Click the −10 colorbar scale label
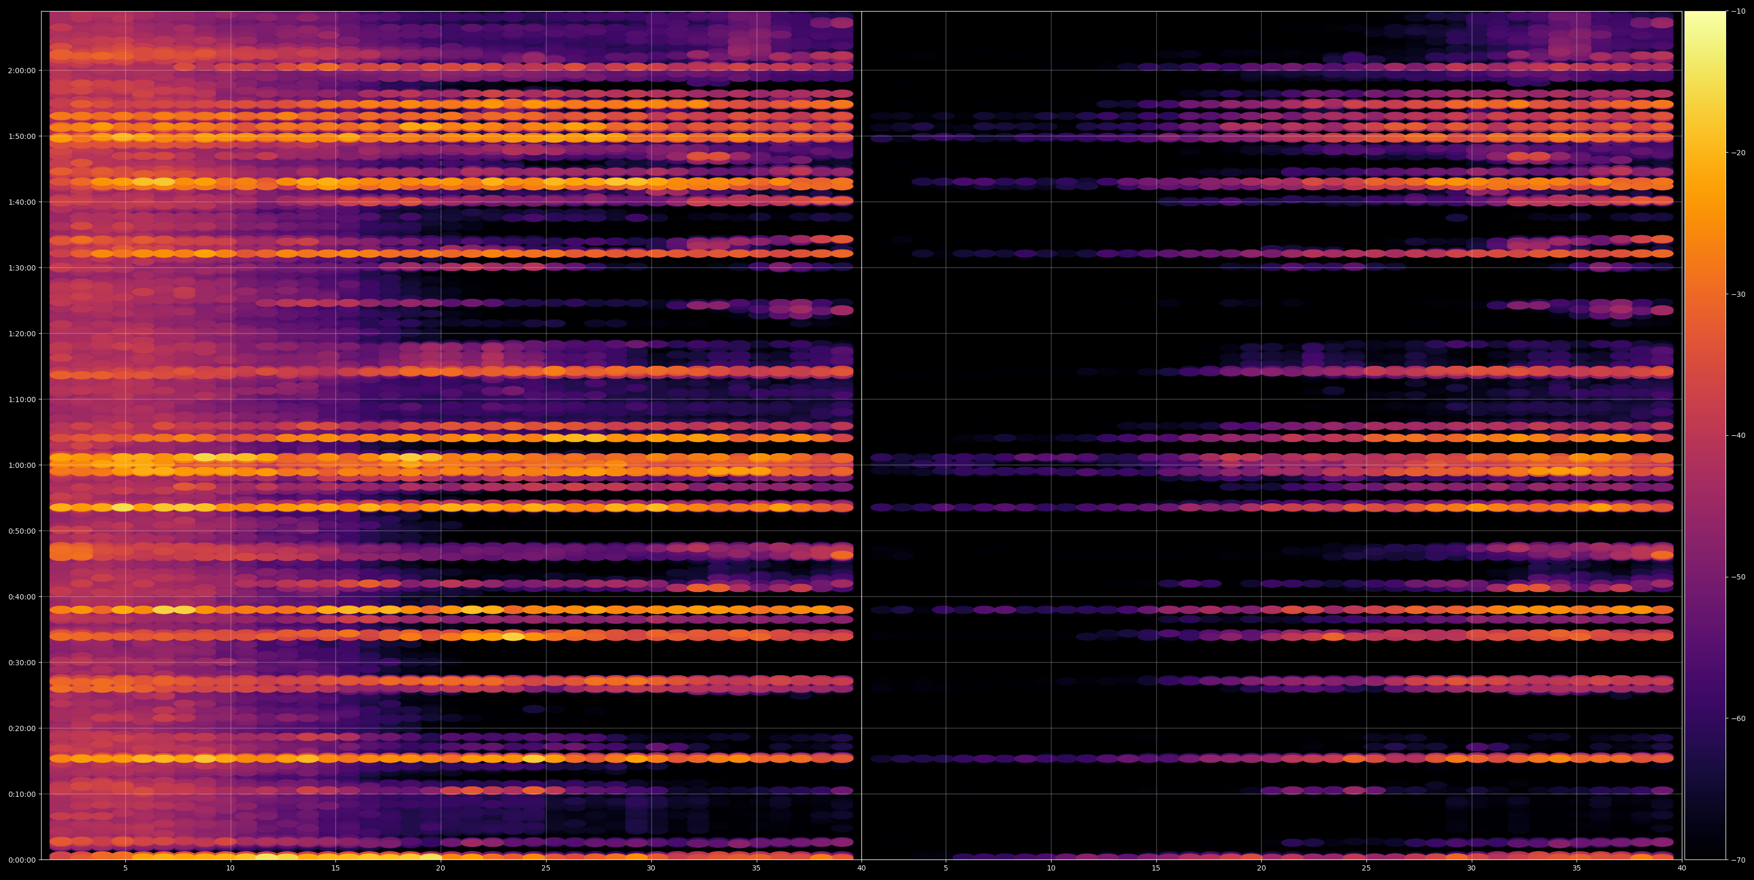 (x=1738, y=11)
